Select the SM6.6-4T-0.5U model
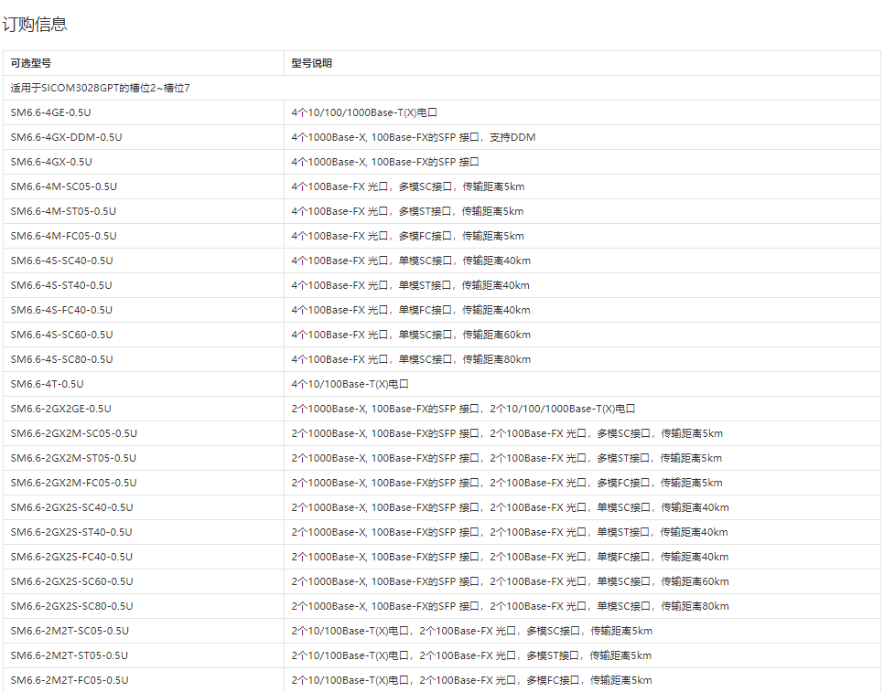The width and height of the screenshot is (884, 692). 47,385
